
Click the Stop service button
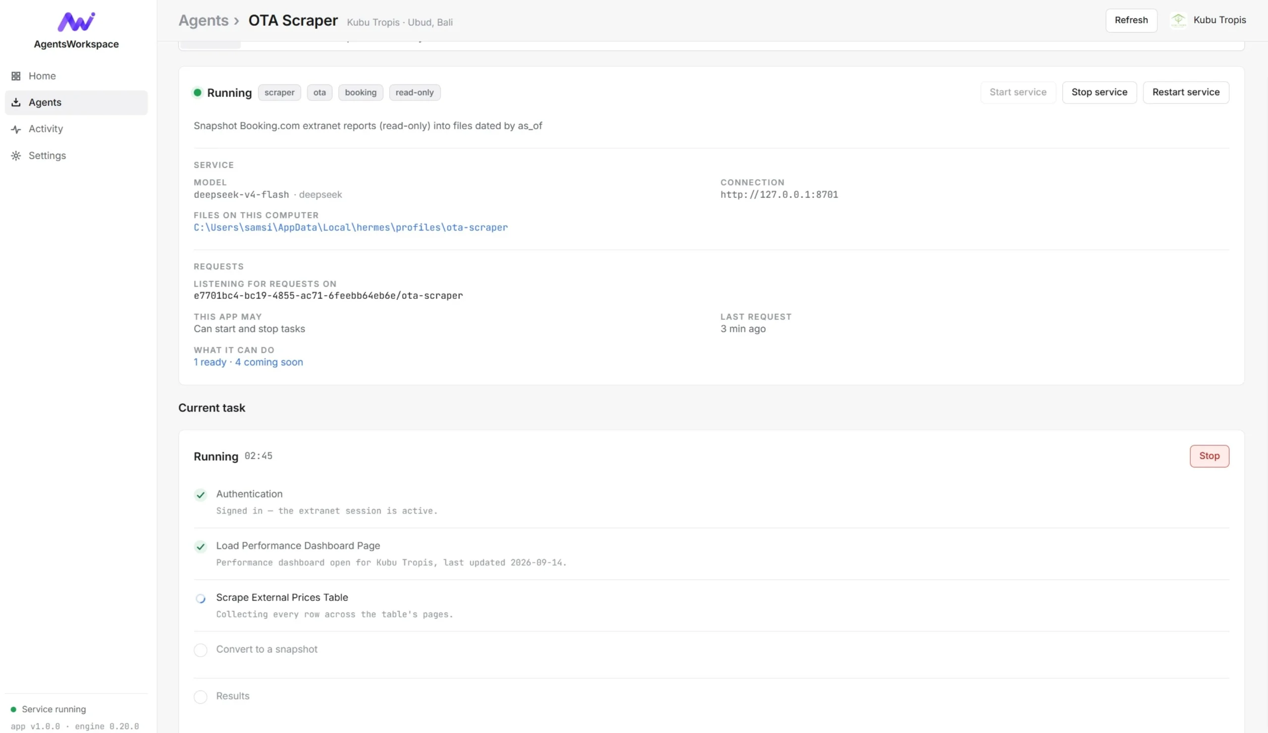[1099, 93]
